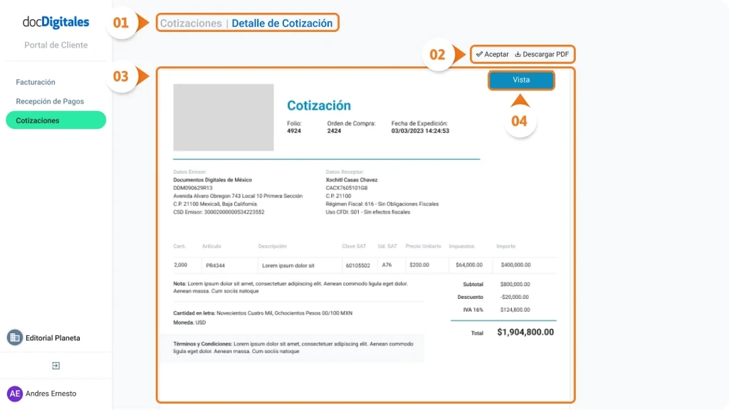
Task: Open the Vista selector
Action: pyautogui.click(x=521, y=80)
